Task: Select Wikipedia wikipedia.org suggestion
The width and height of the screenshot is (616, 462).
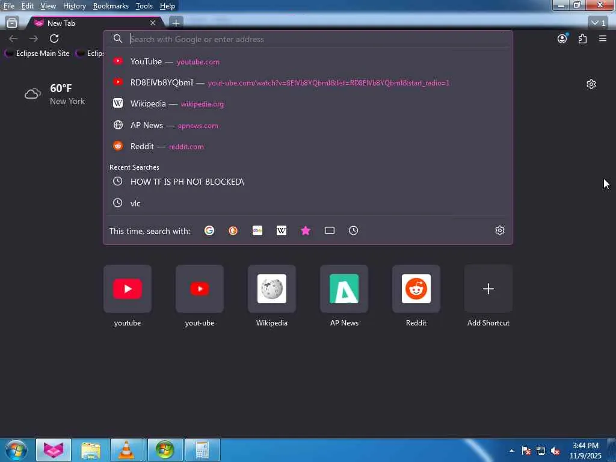Action: coord(307,103)
